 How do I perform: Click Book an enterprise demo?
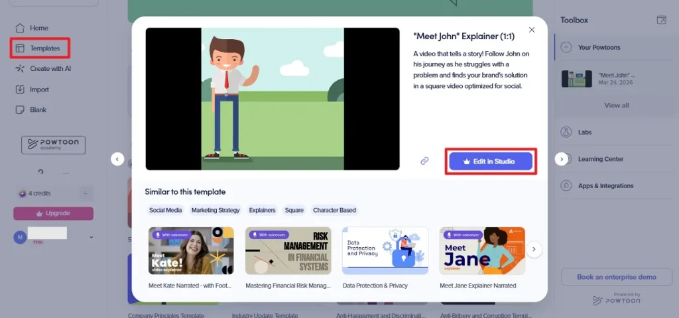pyautogui.click(x=617, y=277)
